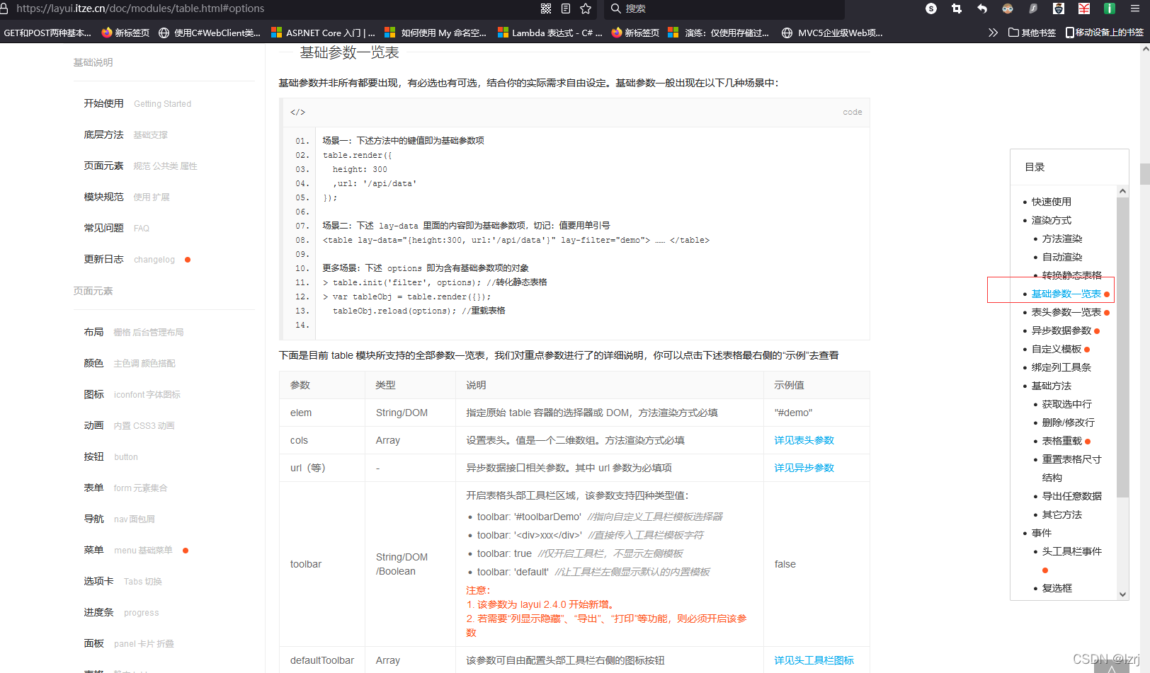Image resolution: width=1150 pixels, height=673 pixels.
Task: Jump to 表格重载 in 目录
Action: point(1061,441)
